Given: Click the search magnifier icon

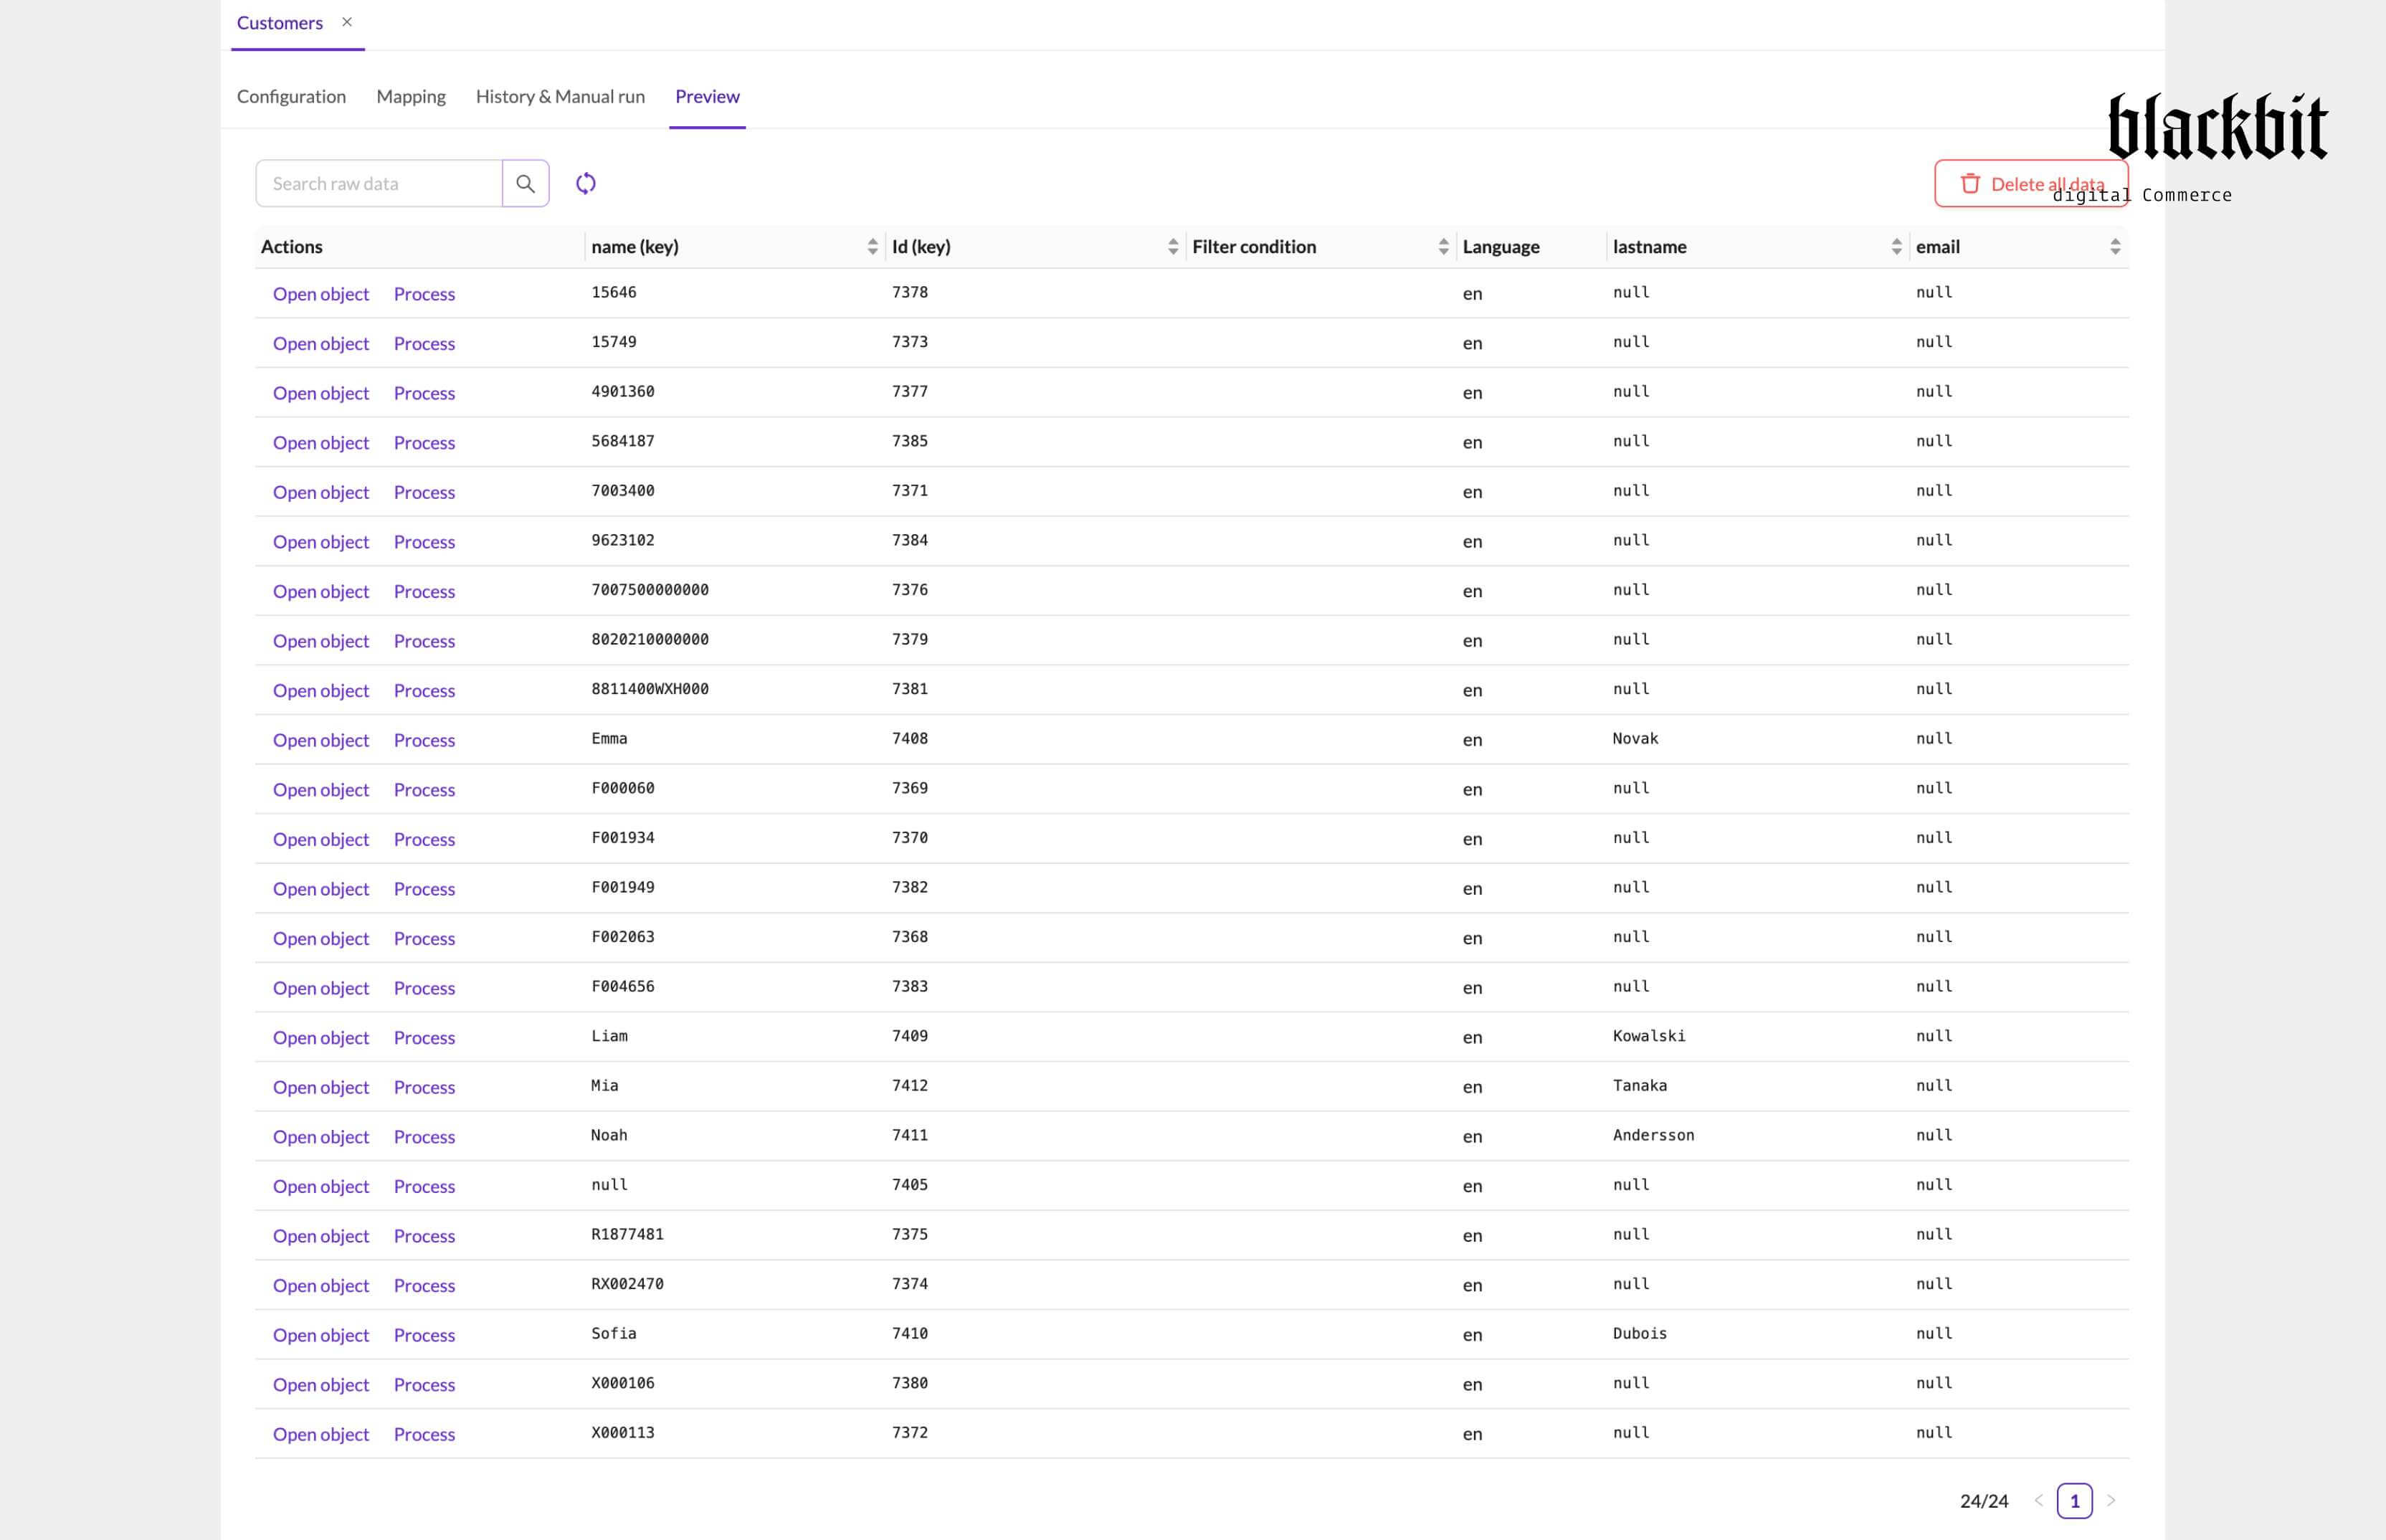Looking at the screenshot, I should click(x=525, y=183).
